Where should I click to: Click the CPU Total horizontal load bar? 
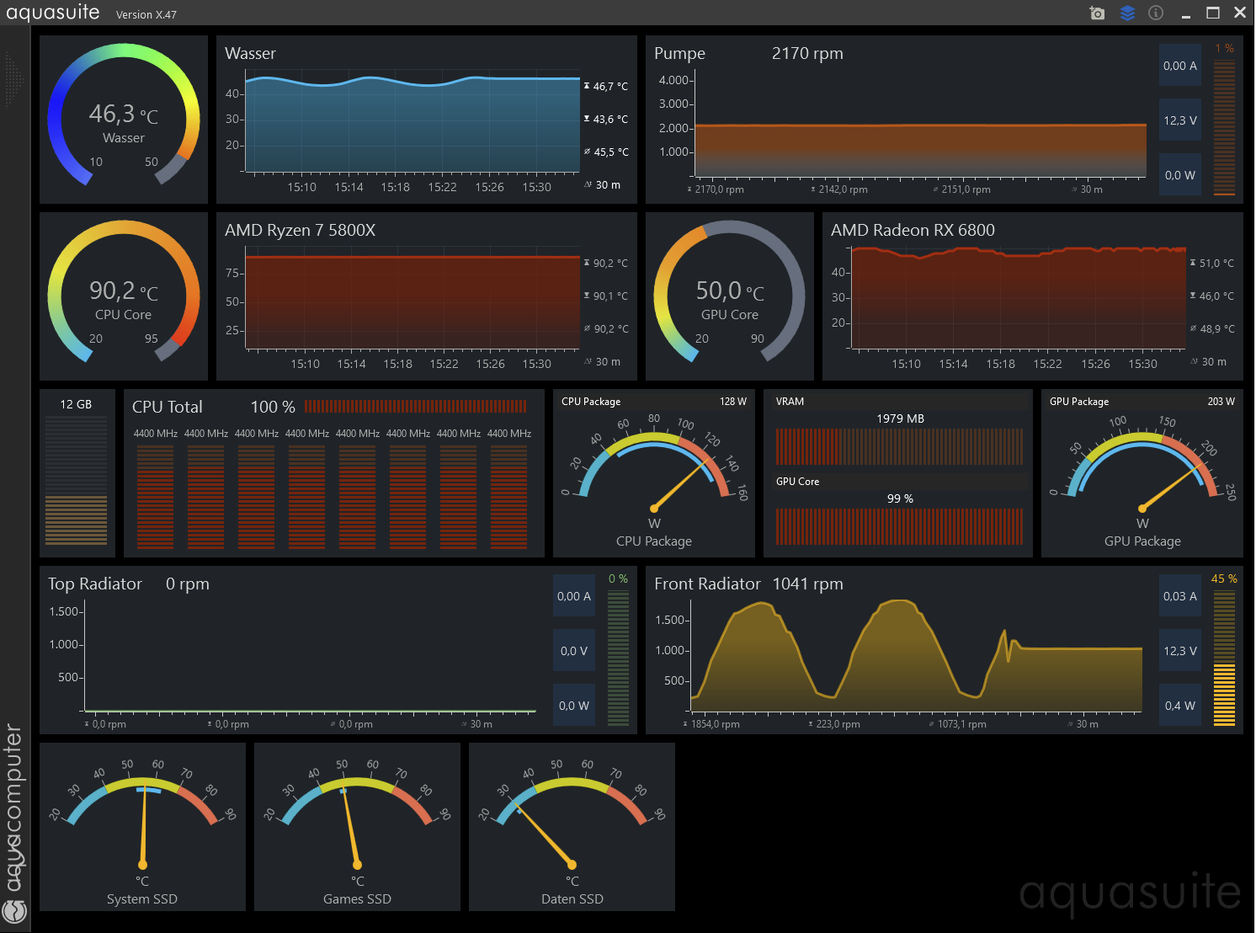click(416, 407)
